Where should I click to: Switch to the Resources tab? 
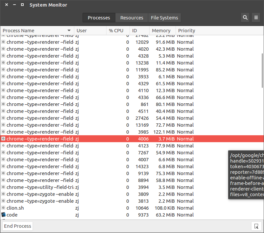click(132, 18)
